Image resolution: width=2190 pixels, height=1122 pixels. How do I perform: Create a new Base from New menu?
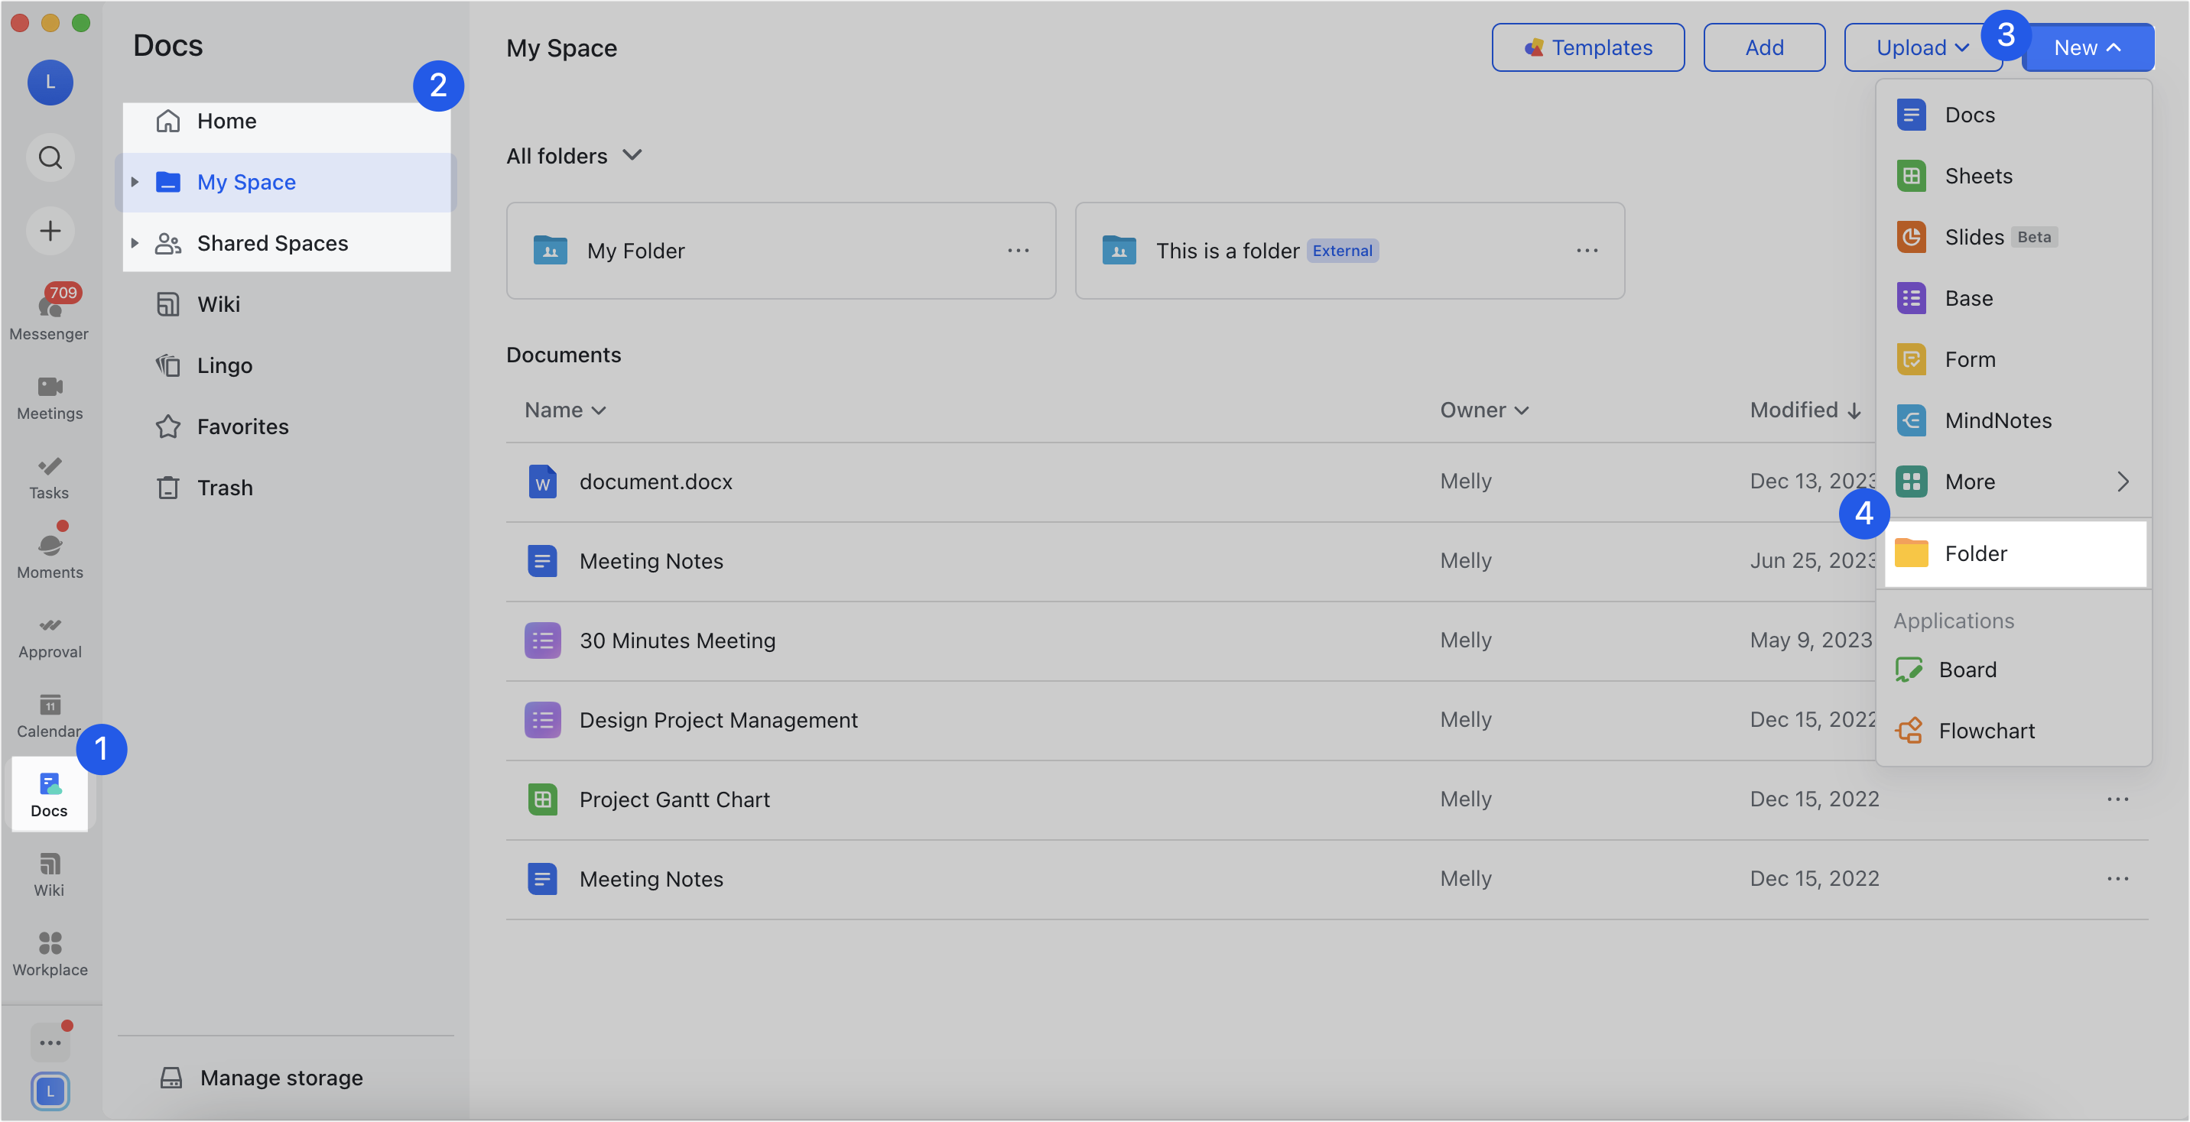(1968, 297)
